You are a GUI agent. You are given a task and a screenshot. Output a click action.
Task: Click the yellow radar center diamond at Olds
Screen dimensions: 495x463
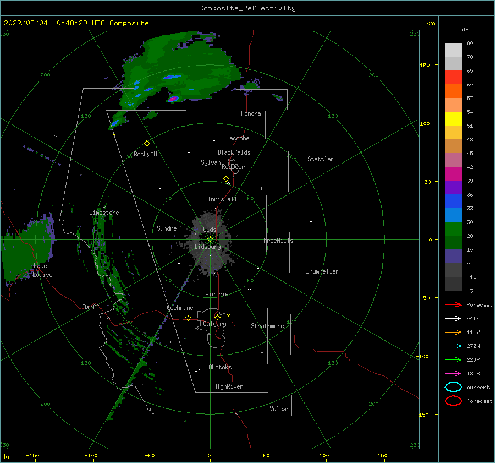pyautogui.click(x=210, y=239)
